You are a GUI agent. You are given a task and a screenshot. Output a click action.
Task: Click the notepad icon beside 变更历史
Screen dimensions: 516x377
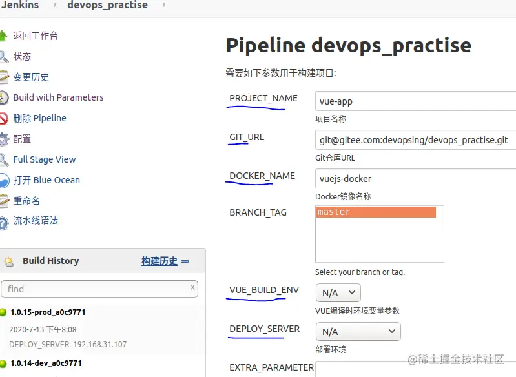pos(4,77)
